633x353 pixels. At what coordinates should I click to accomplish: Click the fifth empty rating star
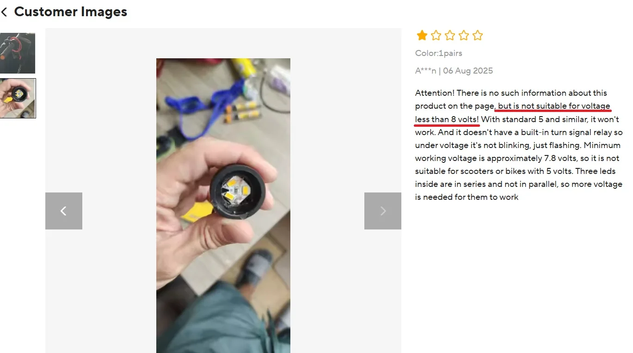pyautogui.click(x=478, y=35)
